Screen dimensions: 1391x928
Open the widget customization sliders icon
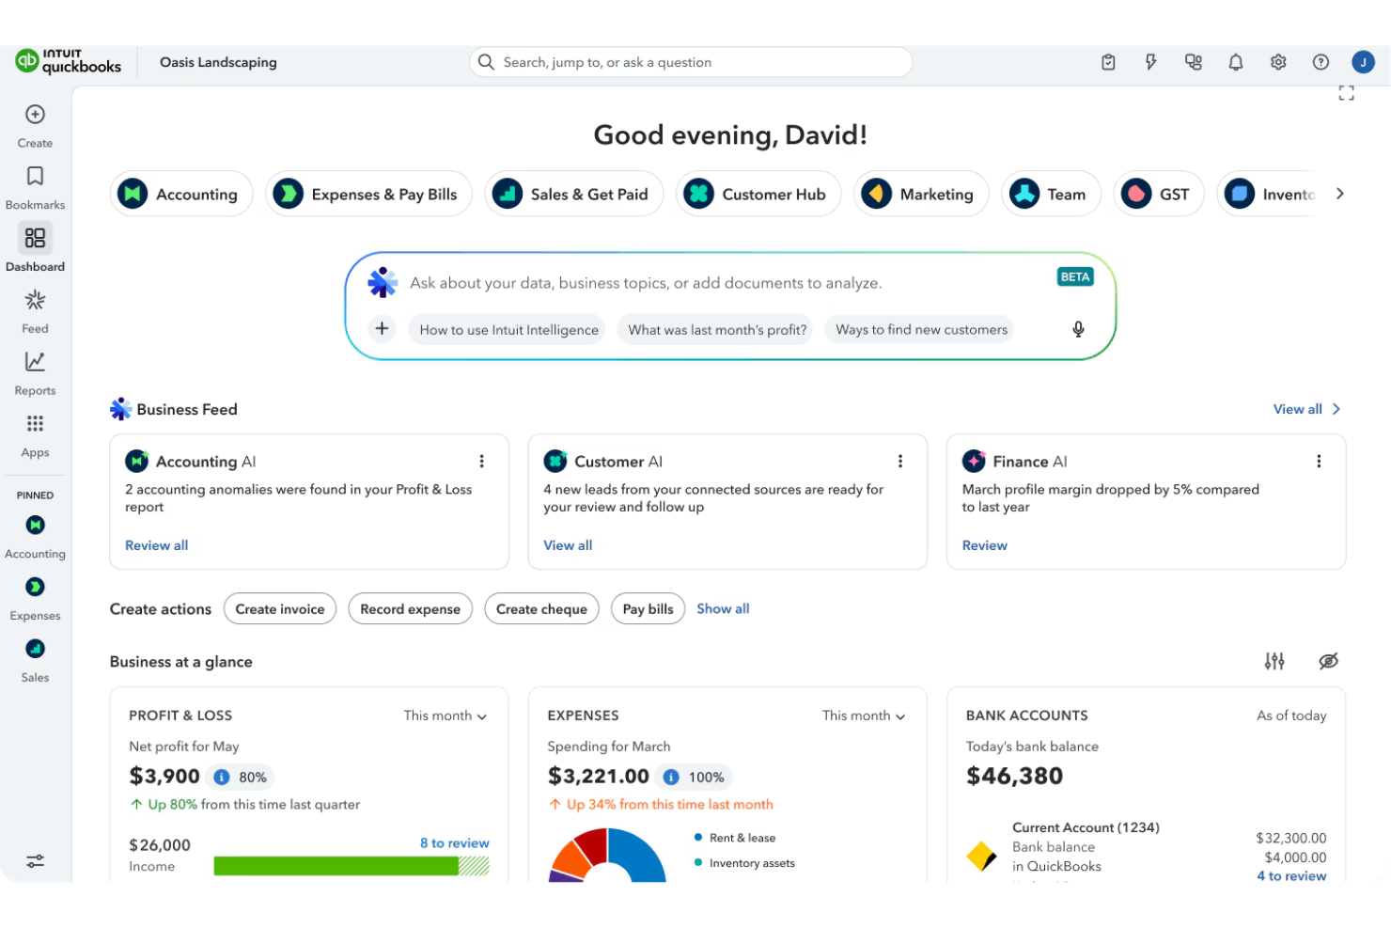[x=1275, y=661]
